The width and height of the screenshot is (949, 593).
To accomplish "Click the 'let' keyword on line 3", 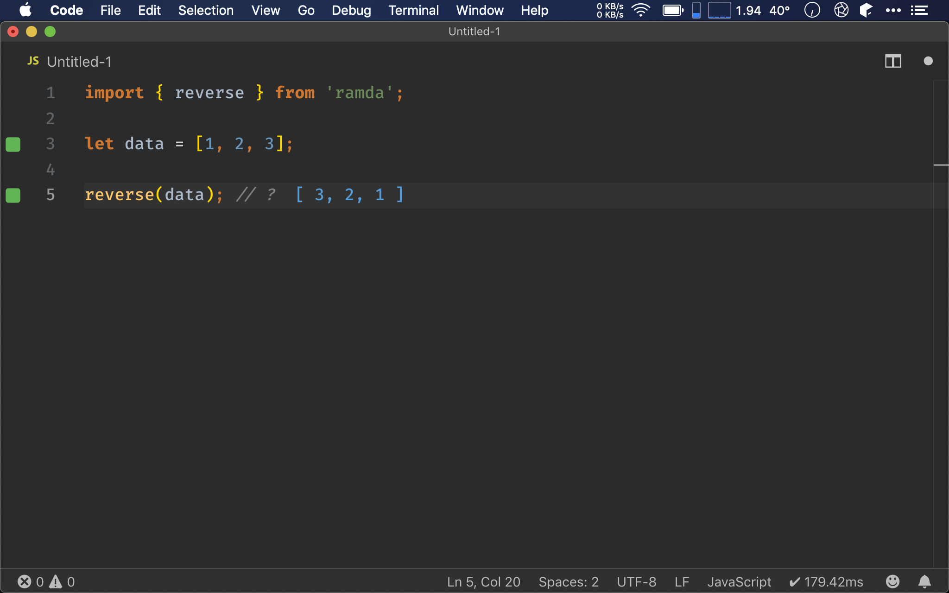I will (99, 144).
